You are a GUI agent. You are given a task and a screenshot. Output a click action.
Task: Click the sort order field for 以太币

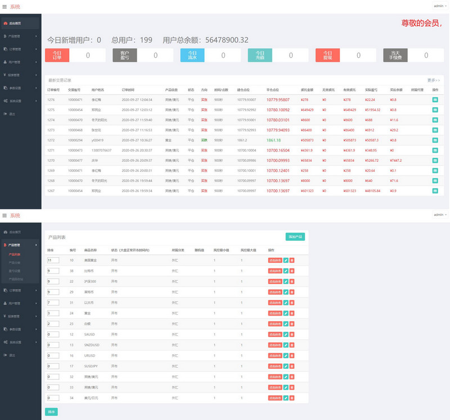point(53,303)
